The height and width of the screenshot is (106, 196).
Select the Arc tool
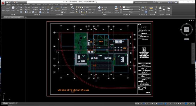(x=18, y=9)
